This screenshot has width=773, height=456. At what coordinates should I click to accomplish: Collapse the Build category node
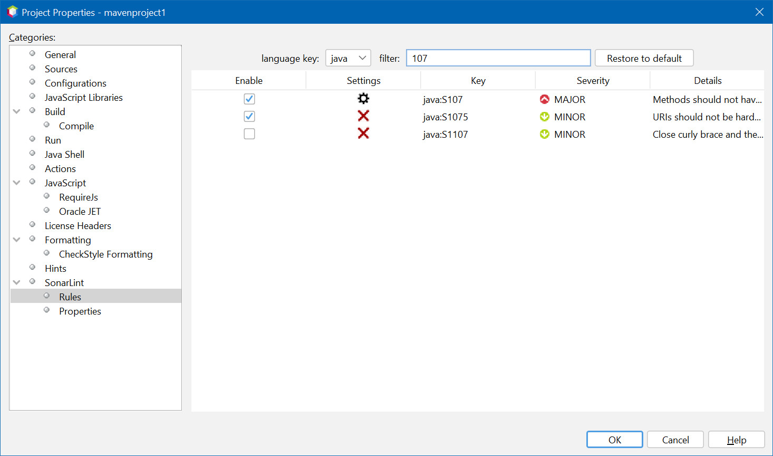click(x=17, y=111)
